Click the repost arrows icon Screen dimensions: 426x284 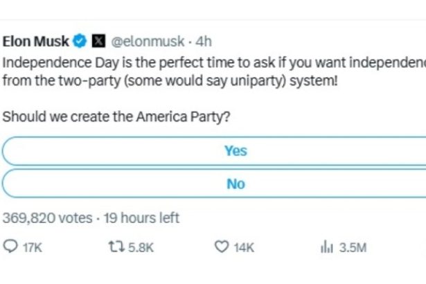[x=116, y=247]
